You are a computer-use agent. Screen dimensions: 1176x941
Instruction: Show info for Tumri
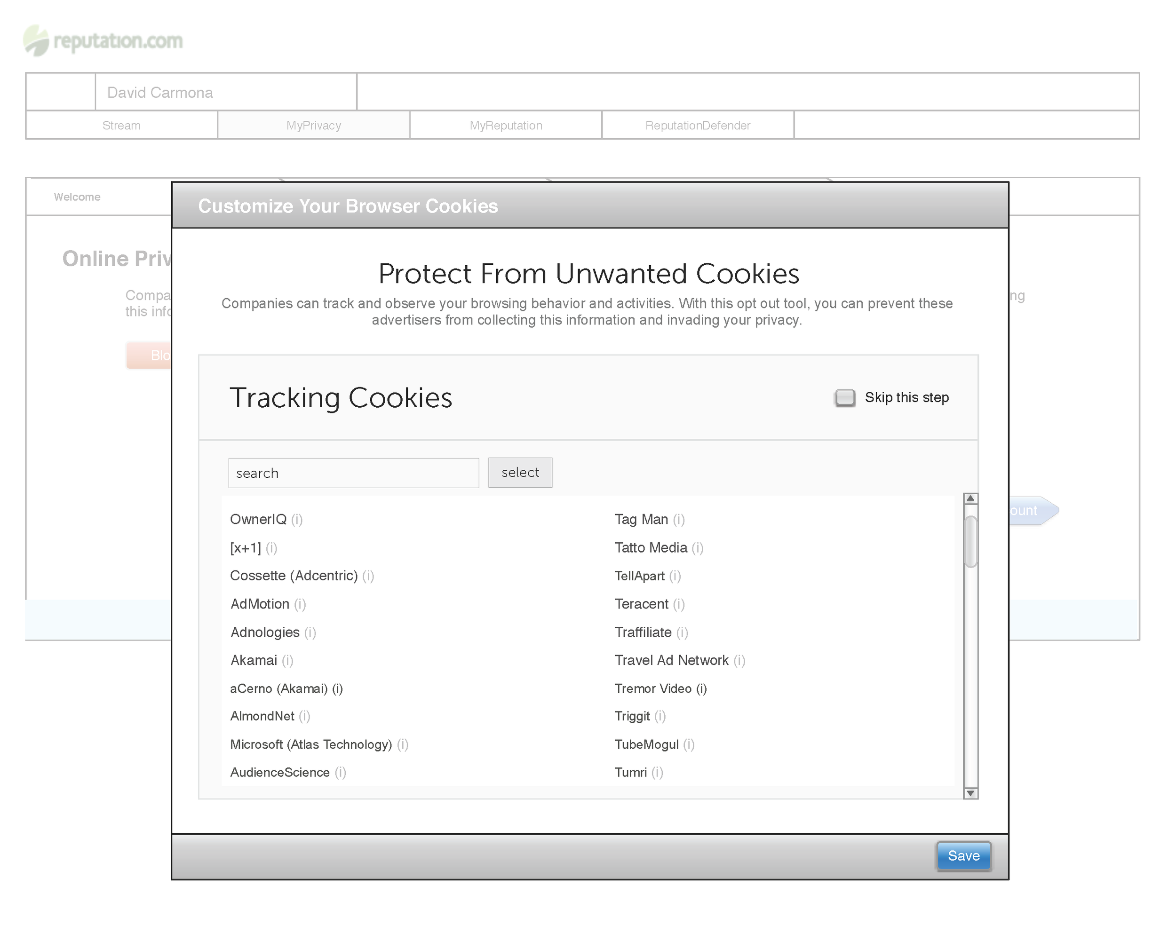657,773
